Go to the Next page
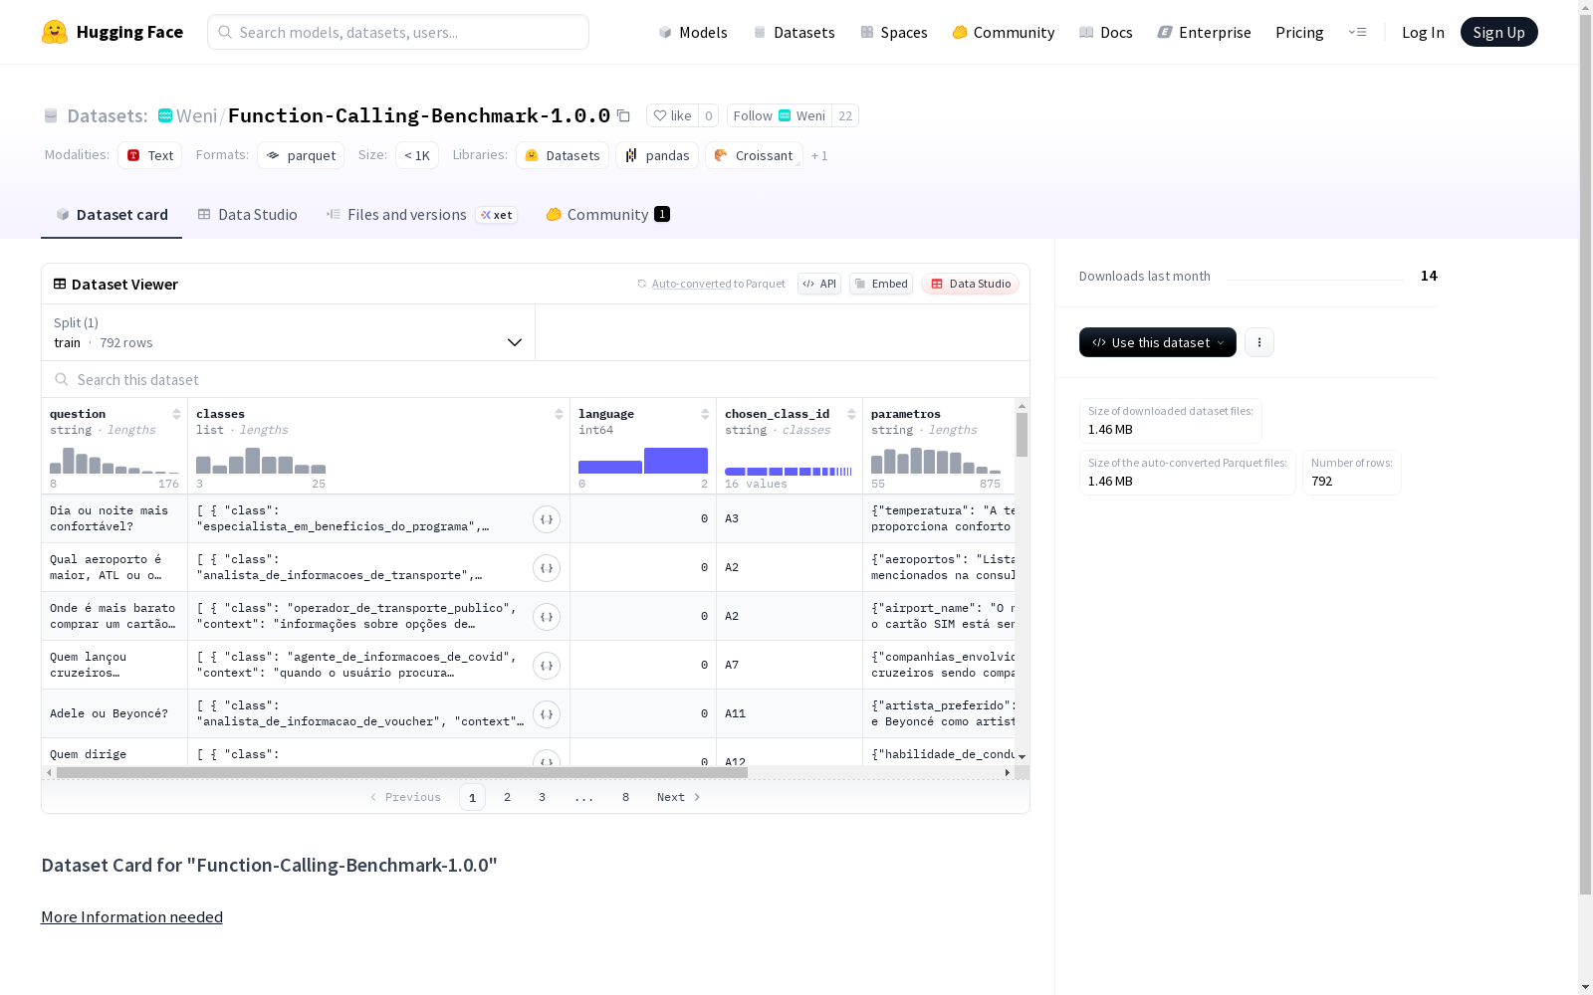This screenshot has width=1593, height=995. click(679, 797)
